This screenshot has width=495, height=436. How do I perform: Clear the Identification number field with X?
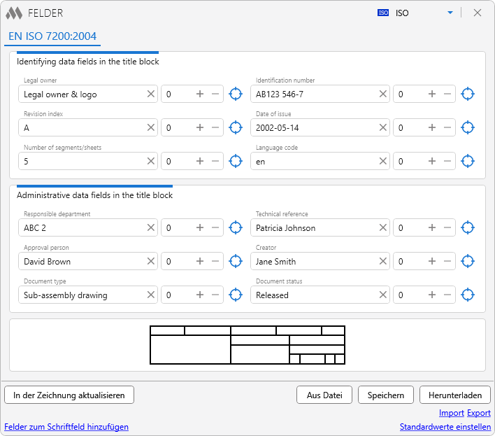click(383, 94)
